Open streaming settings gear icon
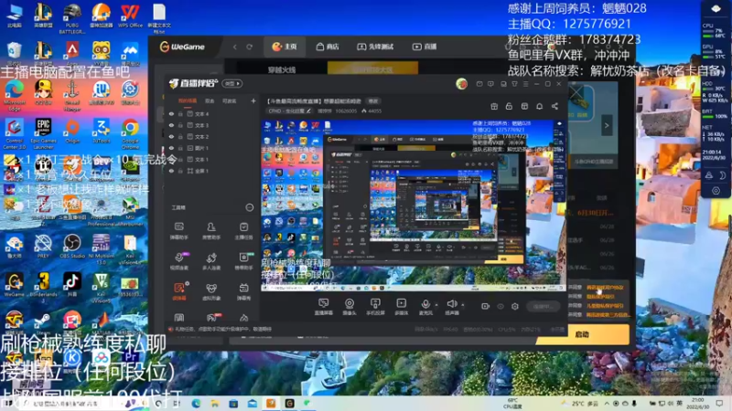This screenshot has width=732, height=411. click(515, 306)
